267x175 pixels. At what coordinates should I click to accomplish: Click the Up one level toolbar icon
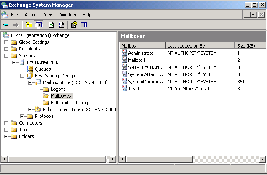29,25
